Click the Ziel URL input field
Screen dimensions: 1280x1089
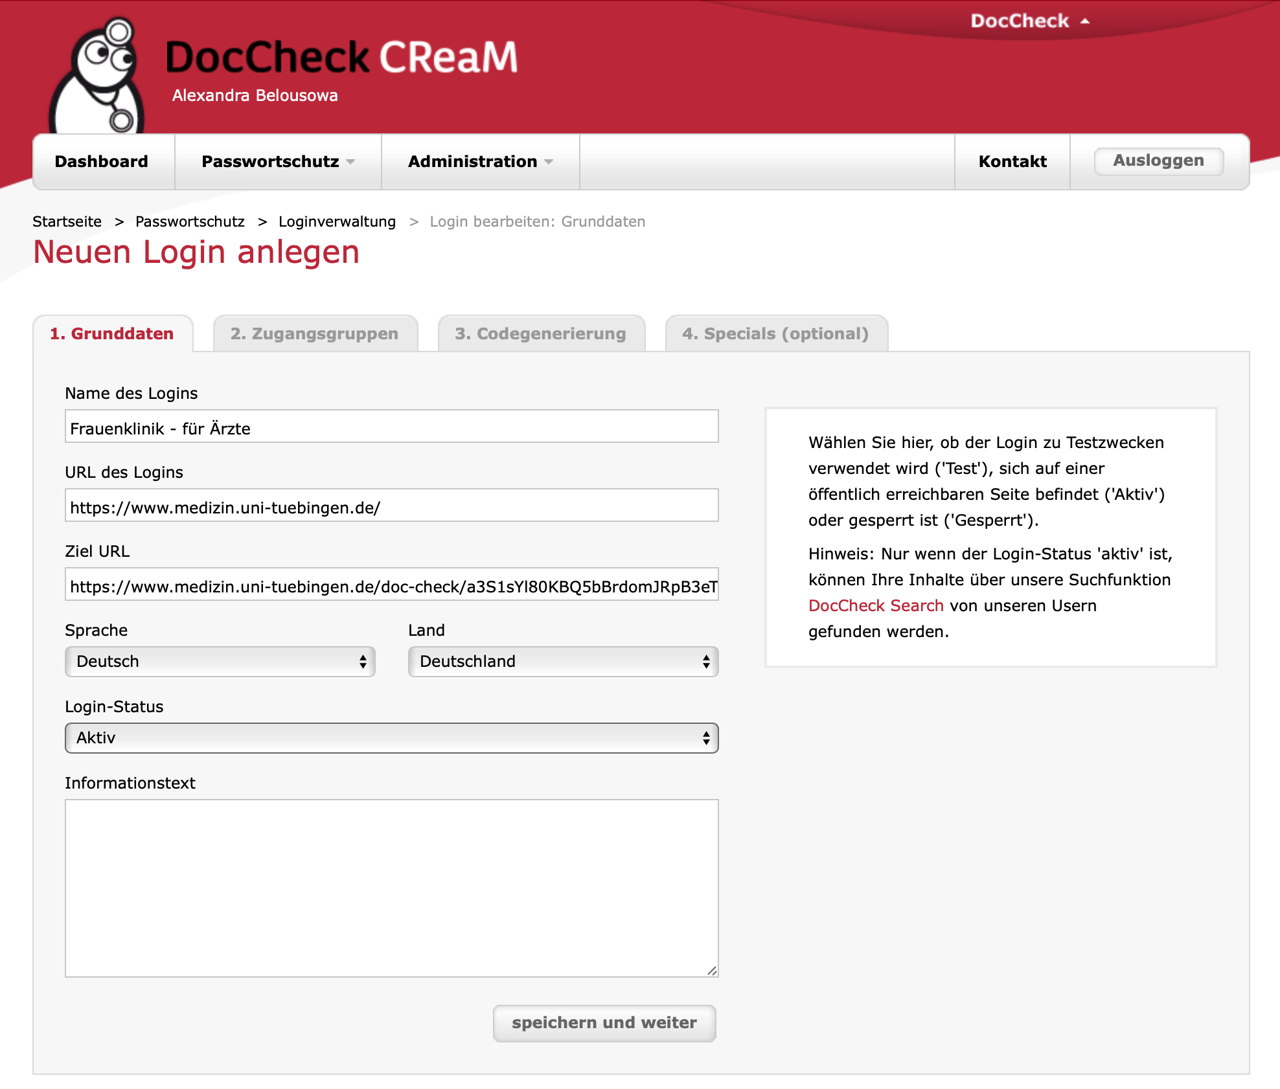[392, 584]
